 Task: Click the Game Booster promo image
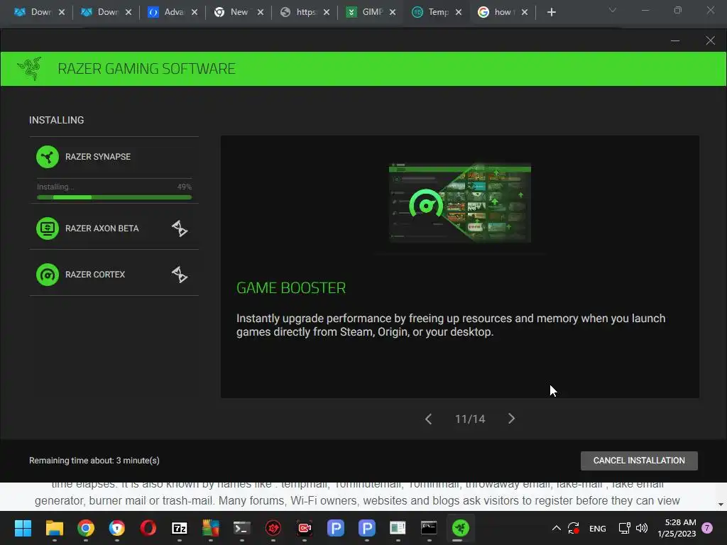tap(460, 202)
